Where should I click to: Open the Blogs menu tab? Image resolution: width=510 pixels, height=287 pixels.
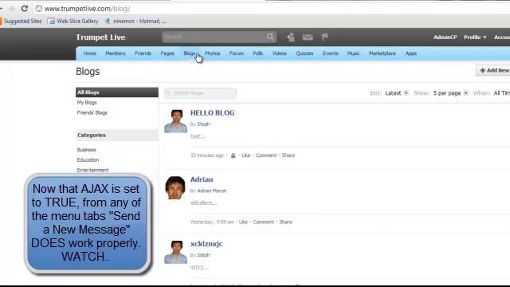[x=190, y=53]
